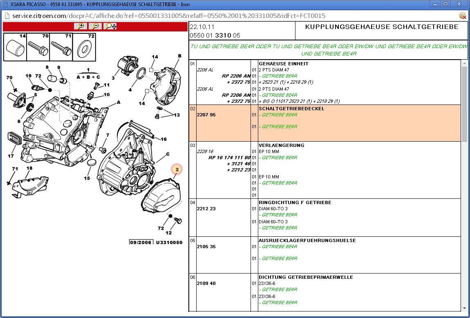Click the parts list scrollbar up arrow
Viewport: 470px width, 318px height.
[464, 63]
